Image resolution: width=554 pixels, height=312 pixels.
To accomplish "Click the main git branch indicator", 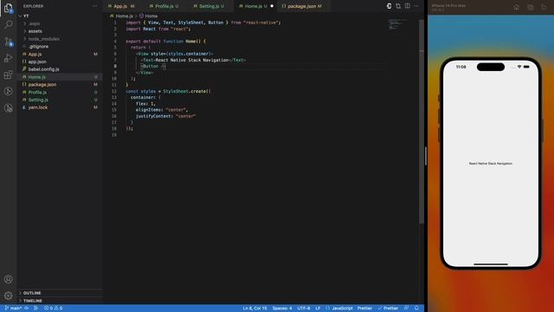I will click(14, 309).
